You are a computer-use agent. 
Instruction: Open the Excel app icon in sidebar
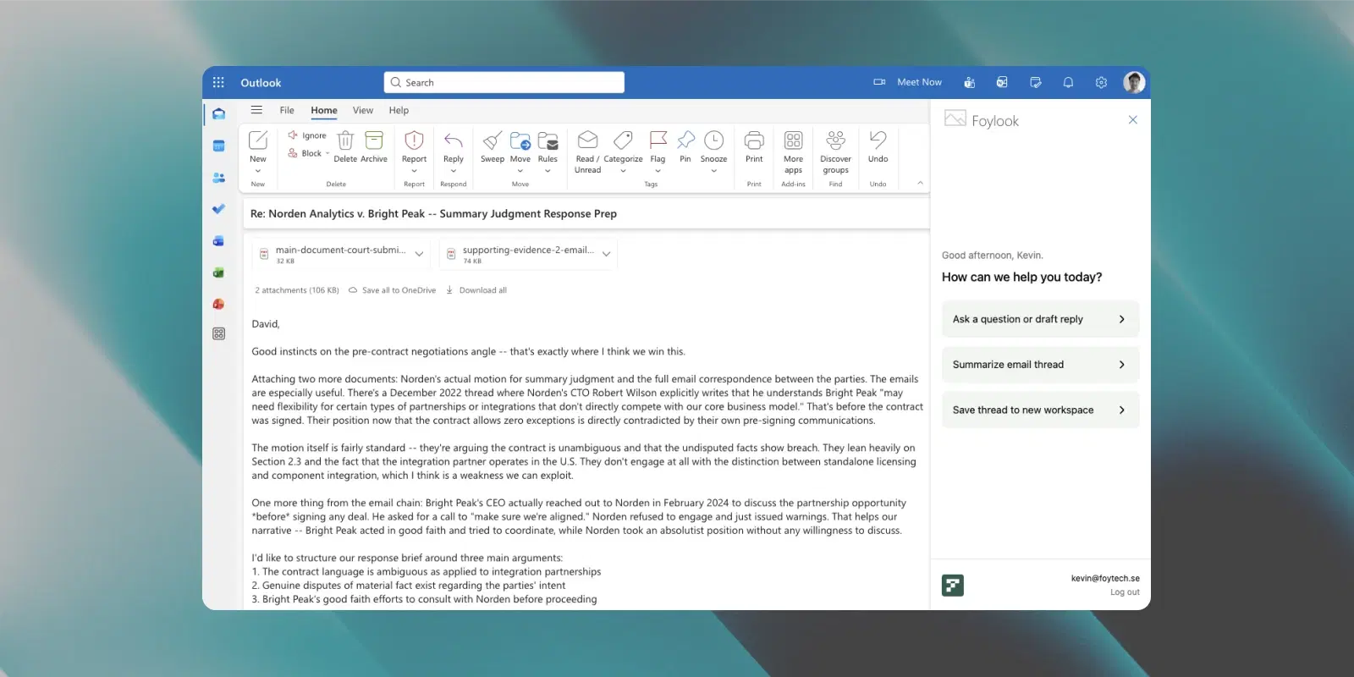[x=218, y=272]
